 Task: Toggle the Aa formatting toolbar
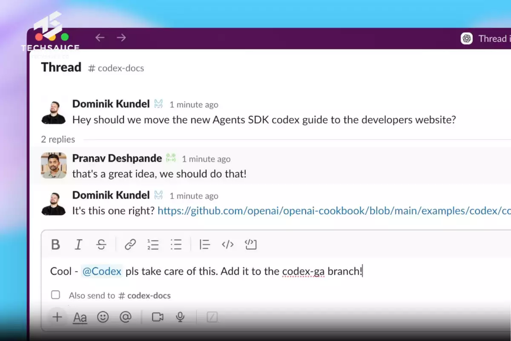click(x=80, y=317)
